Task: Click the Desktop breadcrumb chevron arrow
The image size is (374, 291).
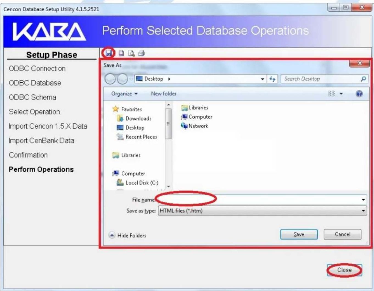Action: coord(169,79)
